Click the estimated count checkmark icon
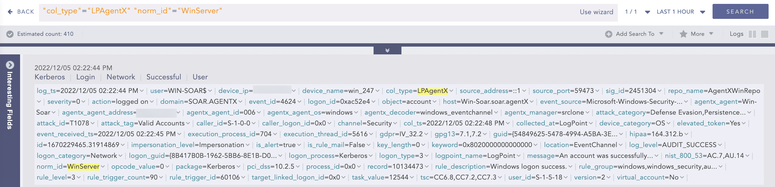 click(x=10, y=34)
